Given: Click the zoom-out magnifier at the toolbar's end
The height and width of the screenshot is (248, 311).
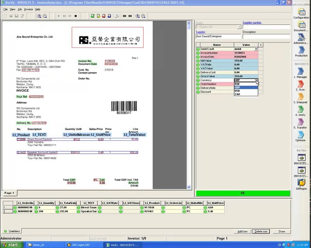Looking at the screenshot, I should [143, 16].
